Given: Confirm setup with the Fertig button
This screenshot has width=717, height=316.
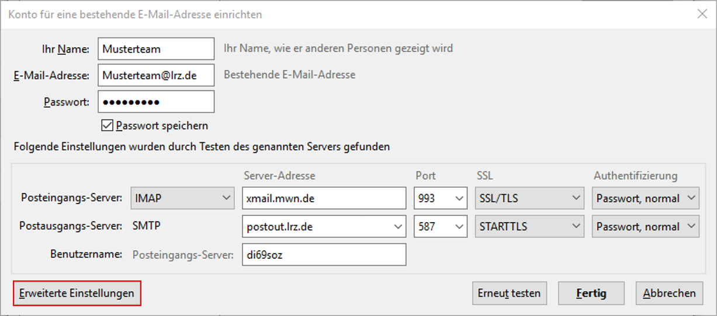Looking at the screenshot, I should (591, 293).
